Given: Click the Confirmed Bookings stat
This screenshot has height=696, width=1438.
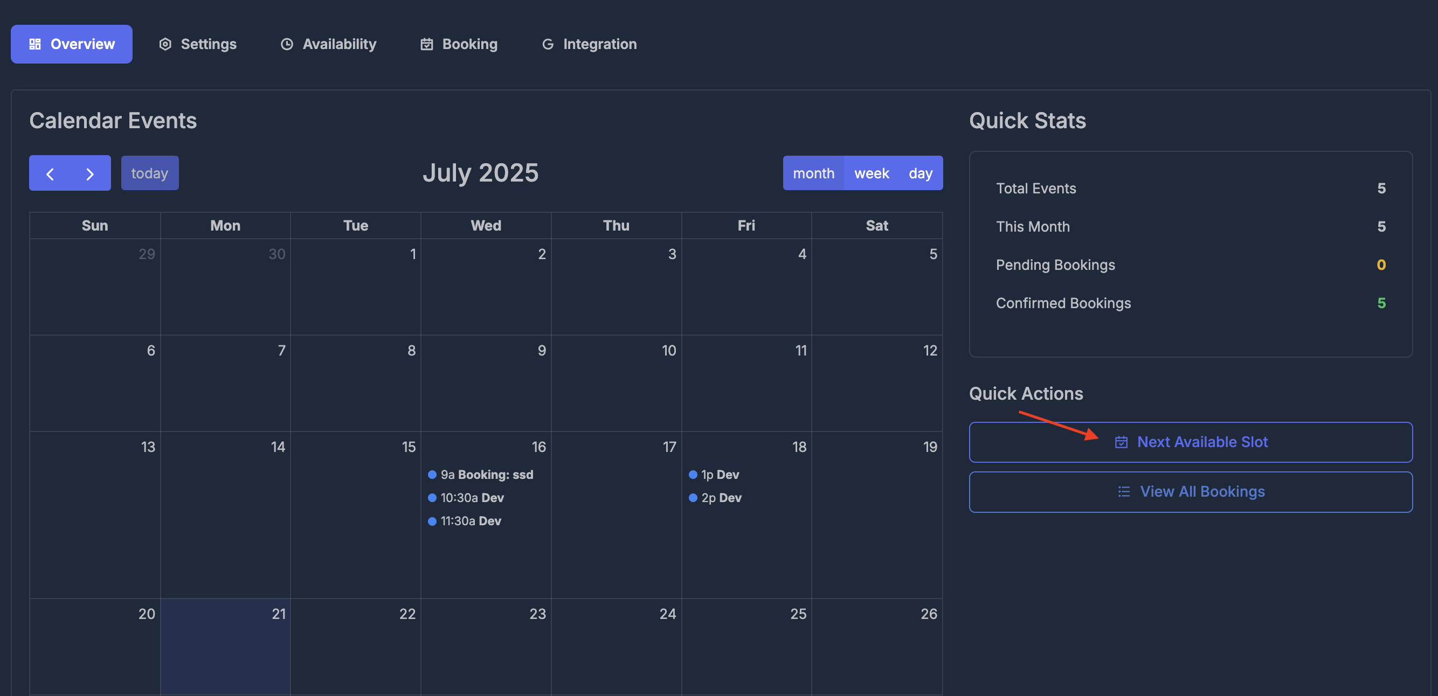Looking at the screenshot, I should pyautogui.click(x=1191, y=303).
